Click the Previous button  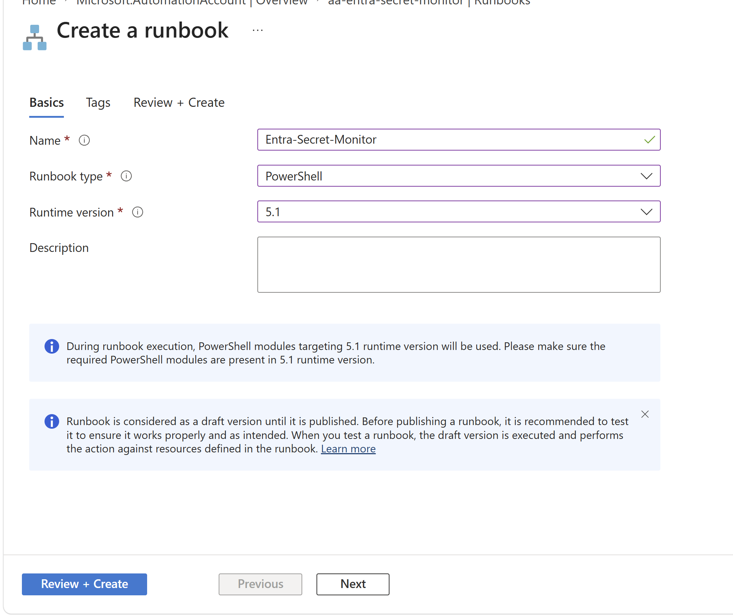[x=260, y=584]
